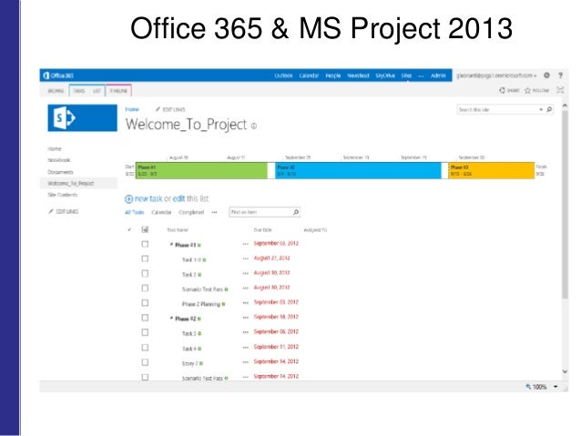
Task: Click the Share icon in the ribbon bar
Action: [502, 90]
